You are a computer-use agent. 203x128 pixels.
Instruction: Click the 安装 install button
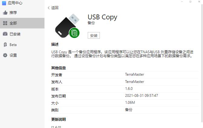click(94, 35)
